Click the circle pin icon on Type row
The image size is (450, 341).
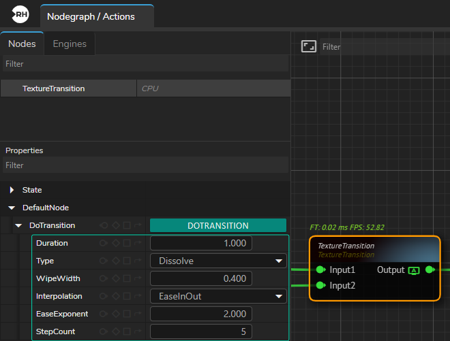point(104,261)
